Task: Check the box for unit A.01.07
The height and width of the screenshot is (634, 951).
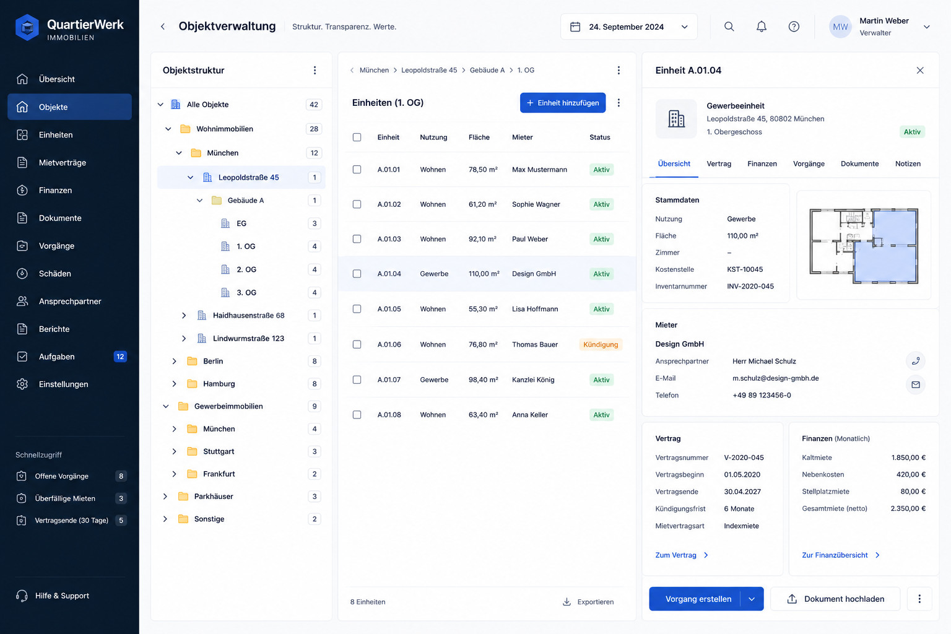Action: 357,380
